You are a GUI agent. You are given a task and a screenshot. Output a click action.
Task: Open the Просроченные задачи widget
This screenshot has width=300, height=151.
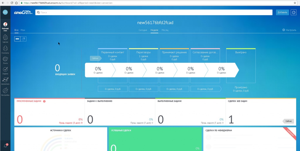(x=50, y=112)
